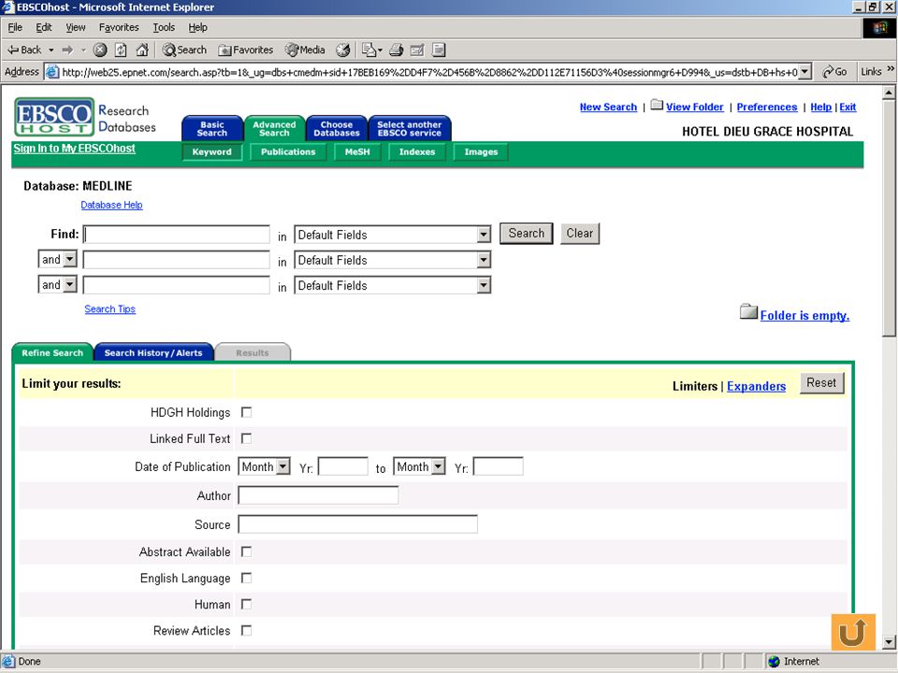This screenshot has height=673, width=898.
Task: Switch to the Basic Search tab
Action: (212, 129)
